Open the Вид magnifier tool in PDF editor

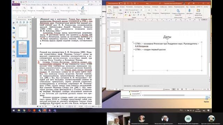[24, 10]
